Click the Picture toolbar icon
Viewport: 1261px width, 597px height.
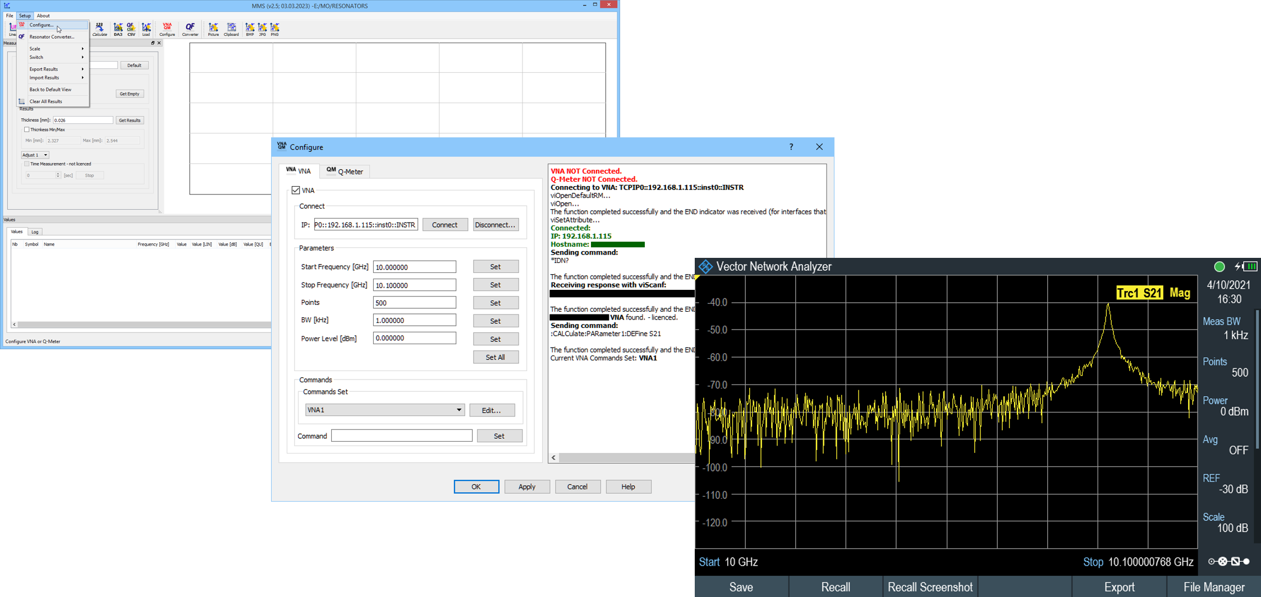click(213, 29)
